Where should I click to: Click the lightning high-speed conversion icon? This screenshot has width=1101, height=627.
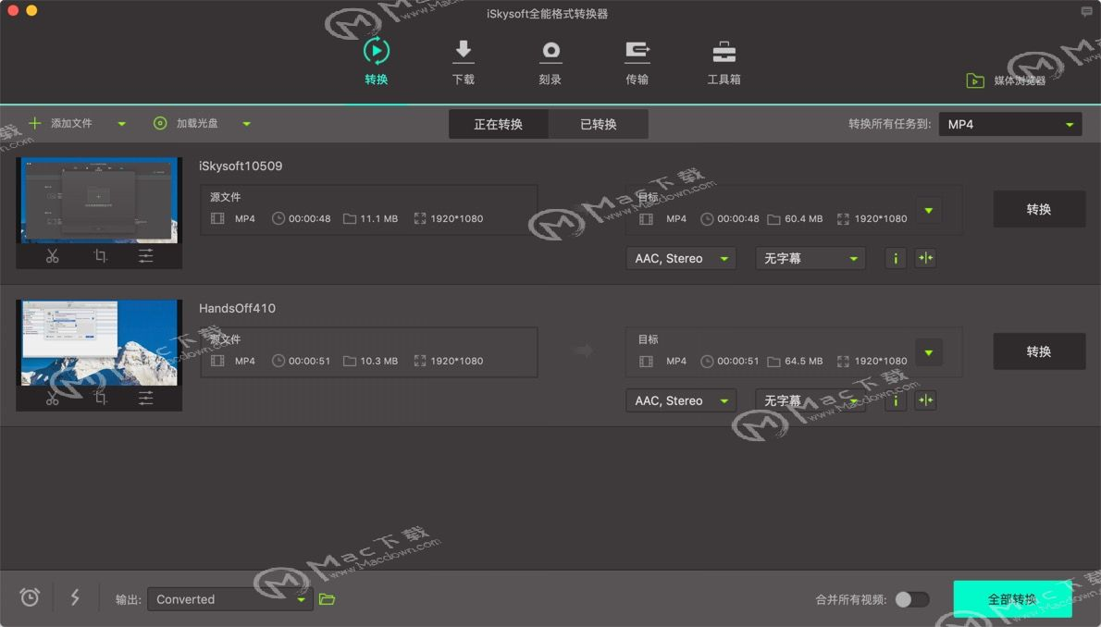pos(75,597)
